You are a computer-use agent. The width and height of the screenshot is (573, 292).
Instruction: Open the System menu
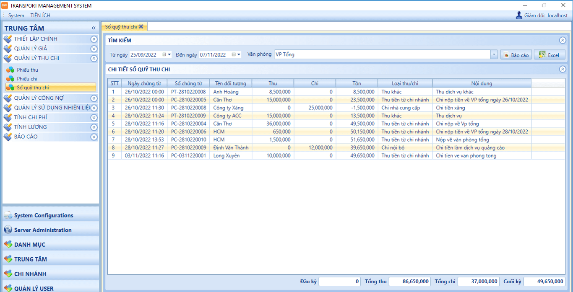pos(16,16)
